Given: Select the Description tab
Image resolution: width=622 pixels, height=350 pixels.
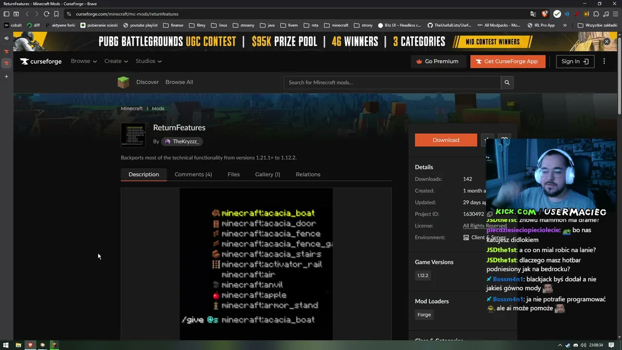Looking at the screenshot, I should 144,175.
